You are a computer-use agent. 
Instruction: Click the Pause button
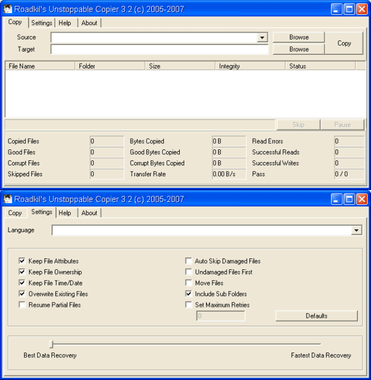click(x=342, y=125)
